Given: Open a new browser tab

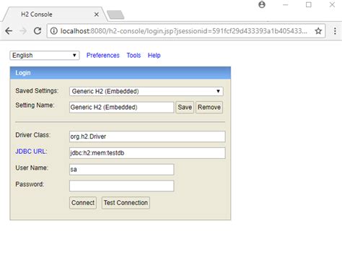Looking at the screenshot, I should click(115, 14).
